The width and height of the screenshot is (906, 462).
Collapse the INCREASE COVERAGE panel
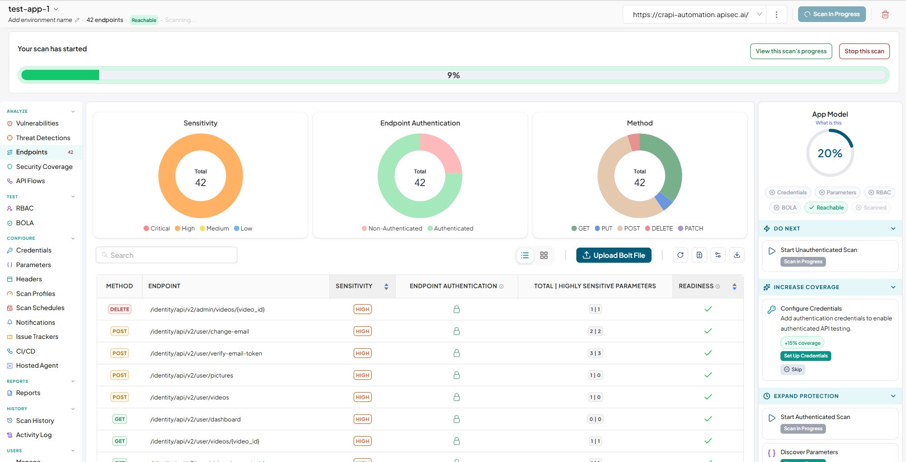click(x=893, y=287)
